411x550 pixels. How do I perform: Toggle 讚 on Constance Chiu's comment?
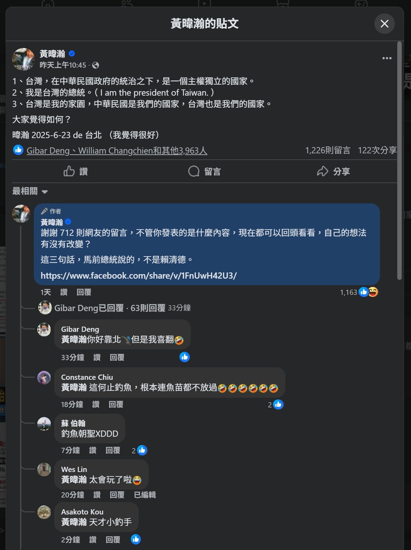click(x=96, y=404)
